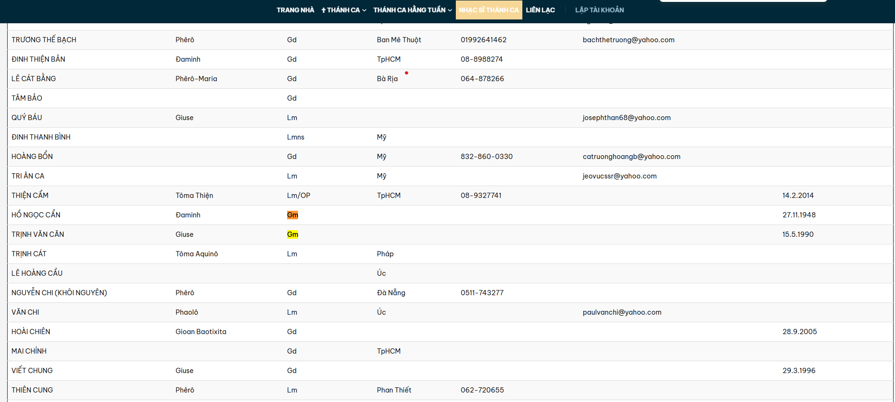Select the name TRỊNH CÁT
This screenshot has height=402, width=895.
point(29,254)
